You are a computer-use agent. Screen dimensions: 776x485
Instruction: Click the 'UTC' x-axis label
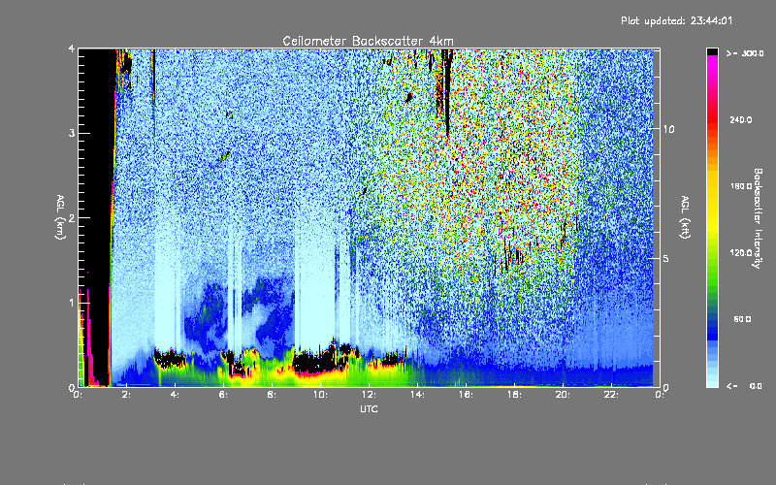pyautogui.click(x=369, y=408)
